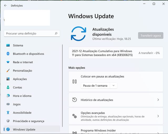Screen dimensions: 168x134
Task: Click the Personalização paintbrush icon
Action: coord(8,71)
